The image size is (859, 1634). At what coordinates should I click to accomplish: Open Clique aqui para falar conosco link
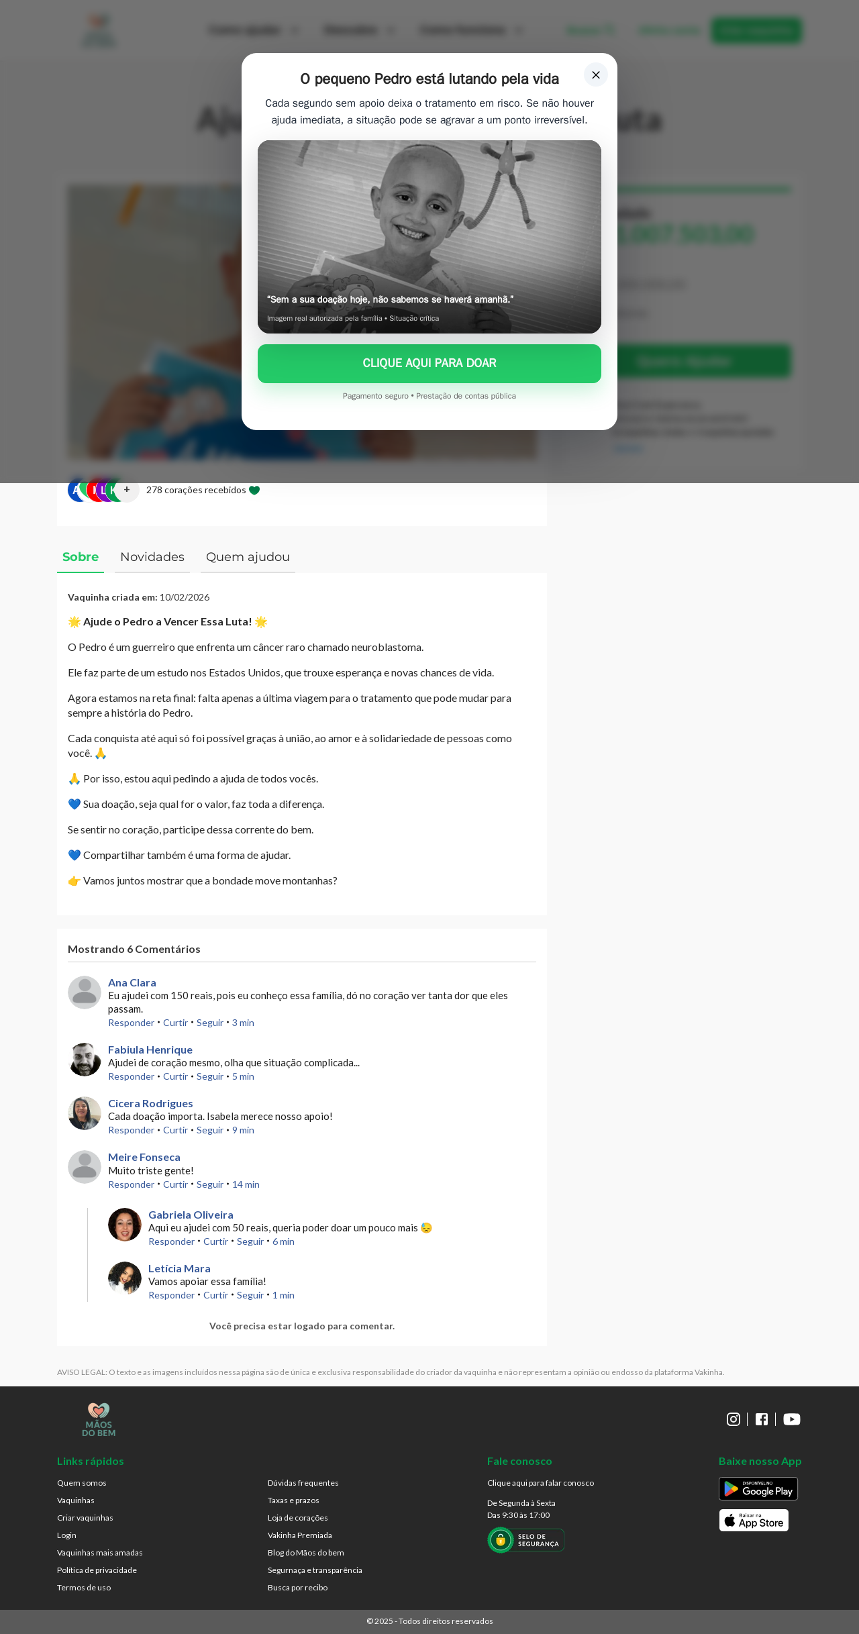point(541,1483)
